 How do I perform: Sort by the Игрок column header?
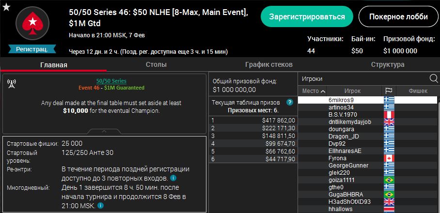(x=352, y=91)
